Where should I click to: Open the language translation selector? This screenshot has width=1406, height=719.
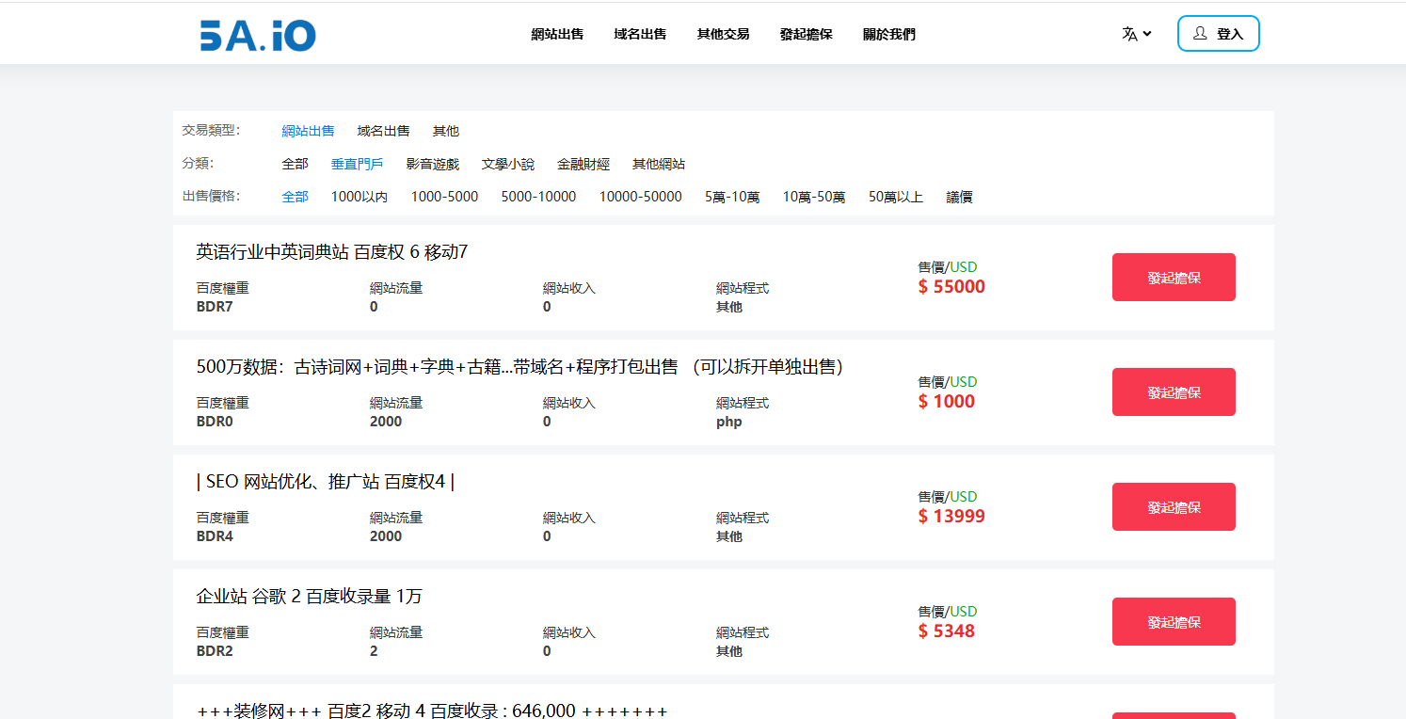pyautogui.click(x=1137, y=34)
